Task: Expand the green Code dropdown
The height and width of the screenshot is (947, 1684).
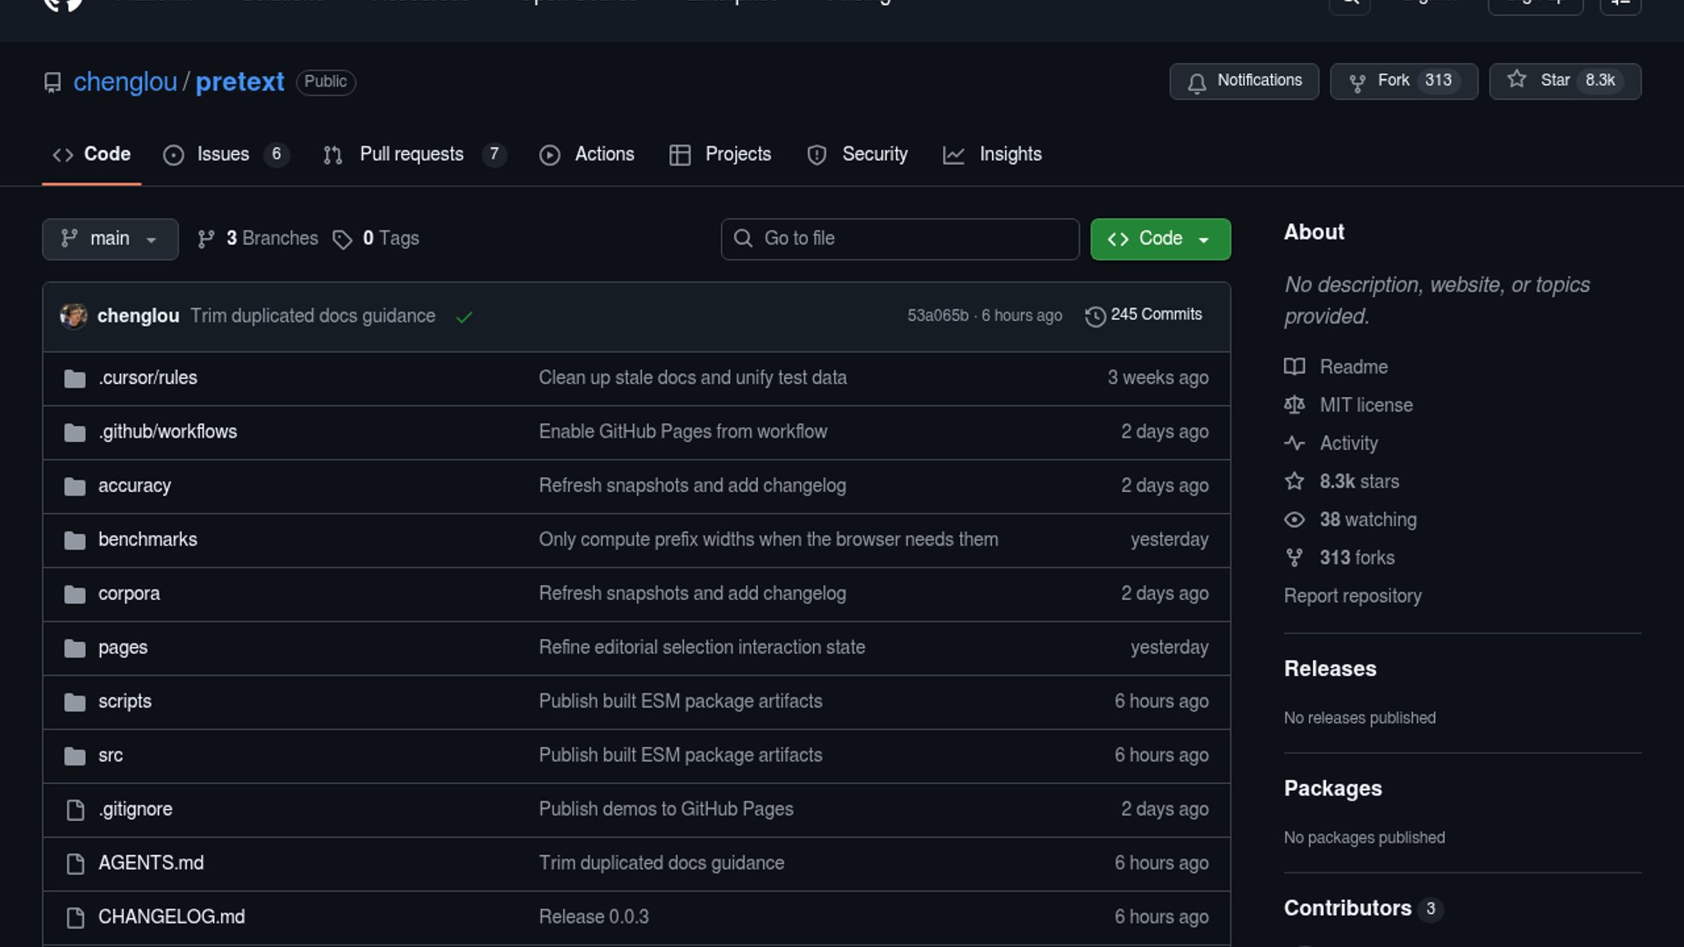Action: [1160, 239]
